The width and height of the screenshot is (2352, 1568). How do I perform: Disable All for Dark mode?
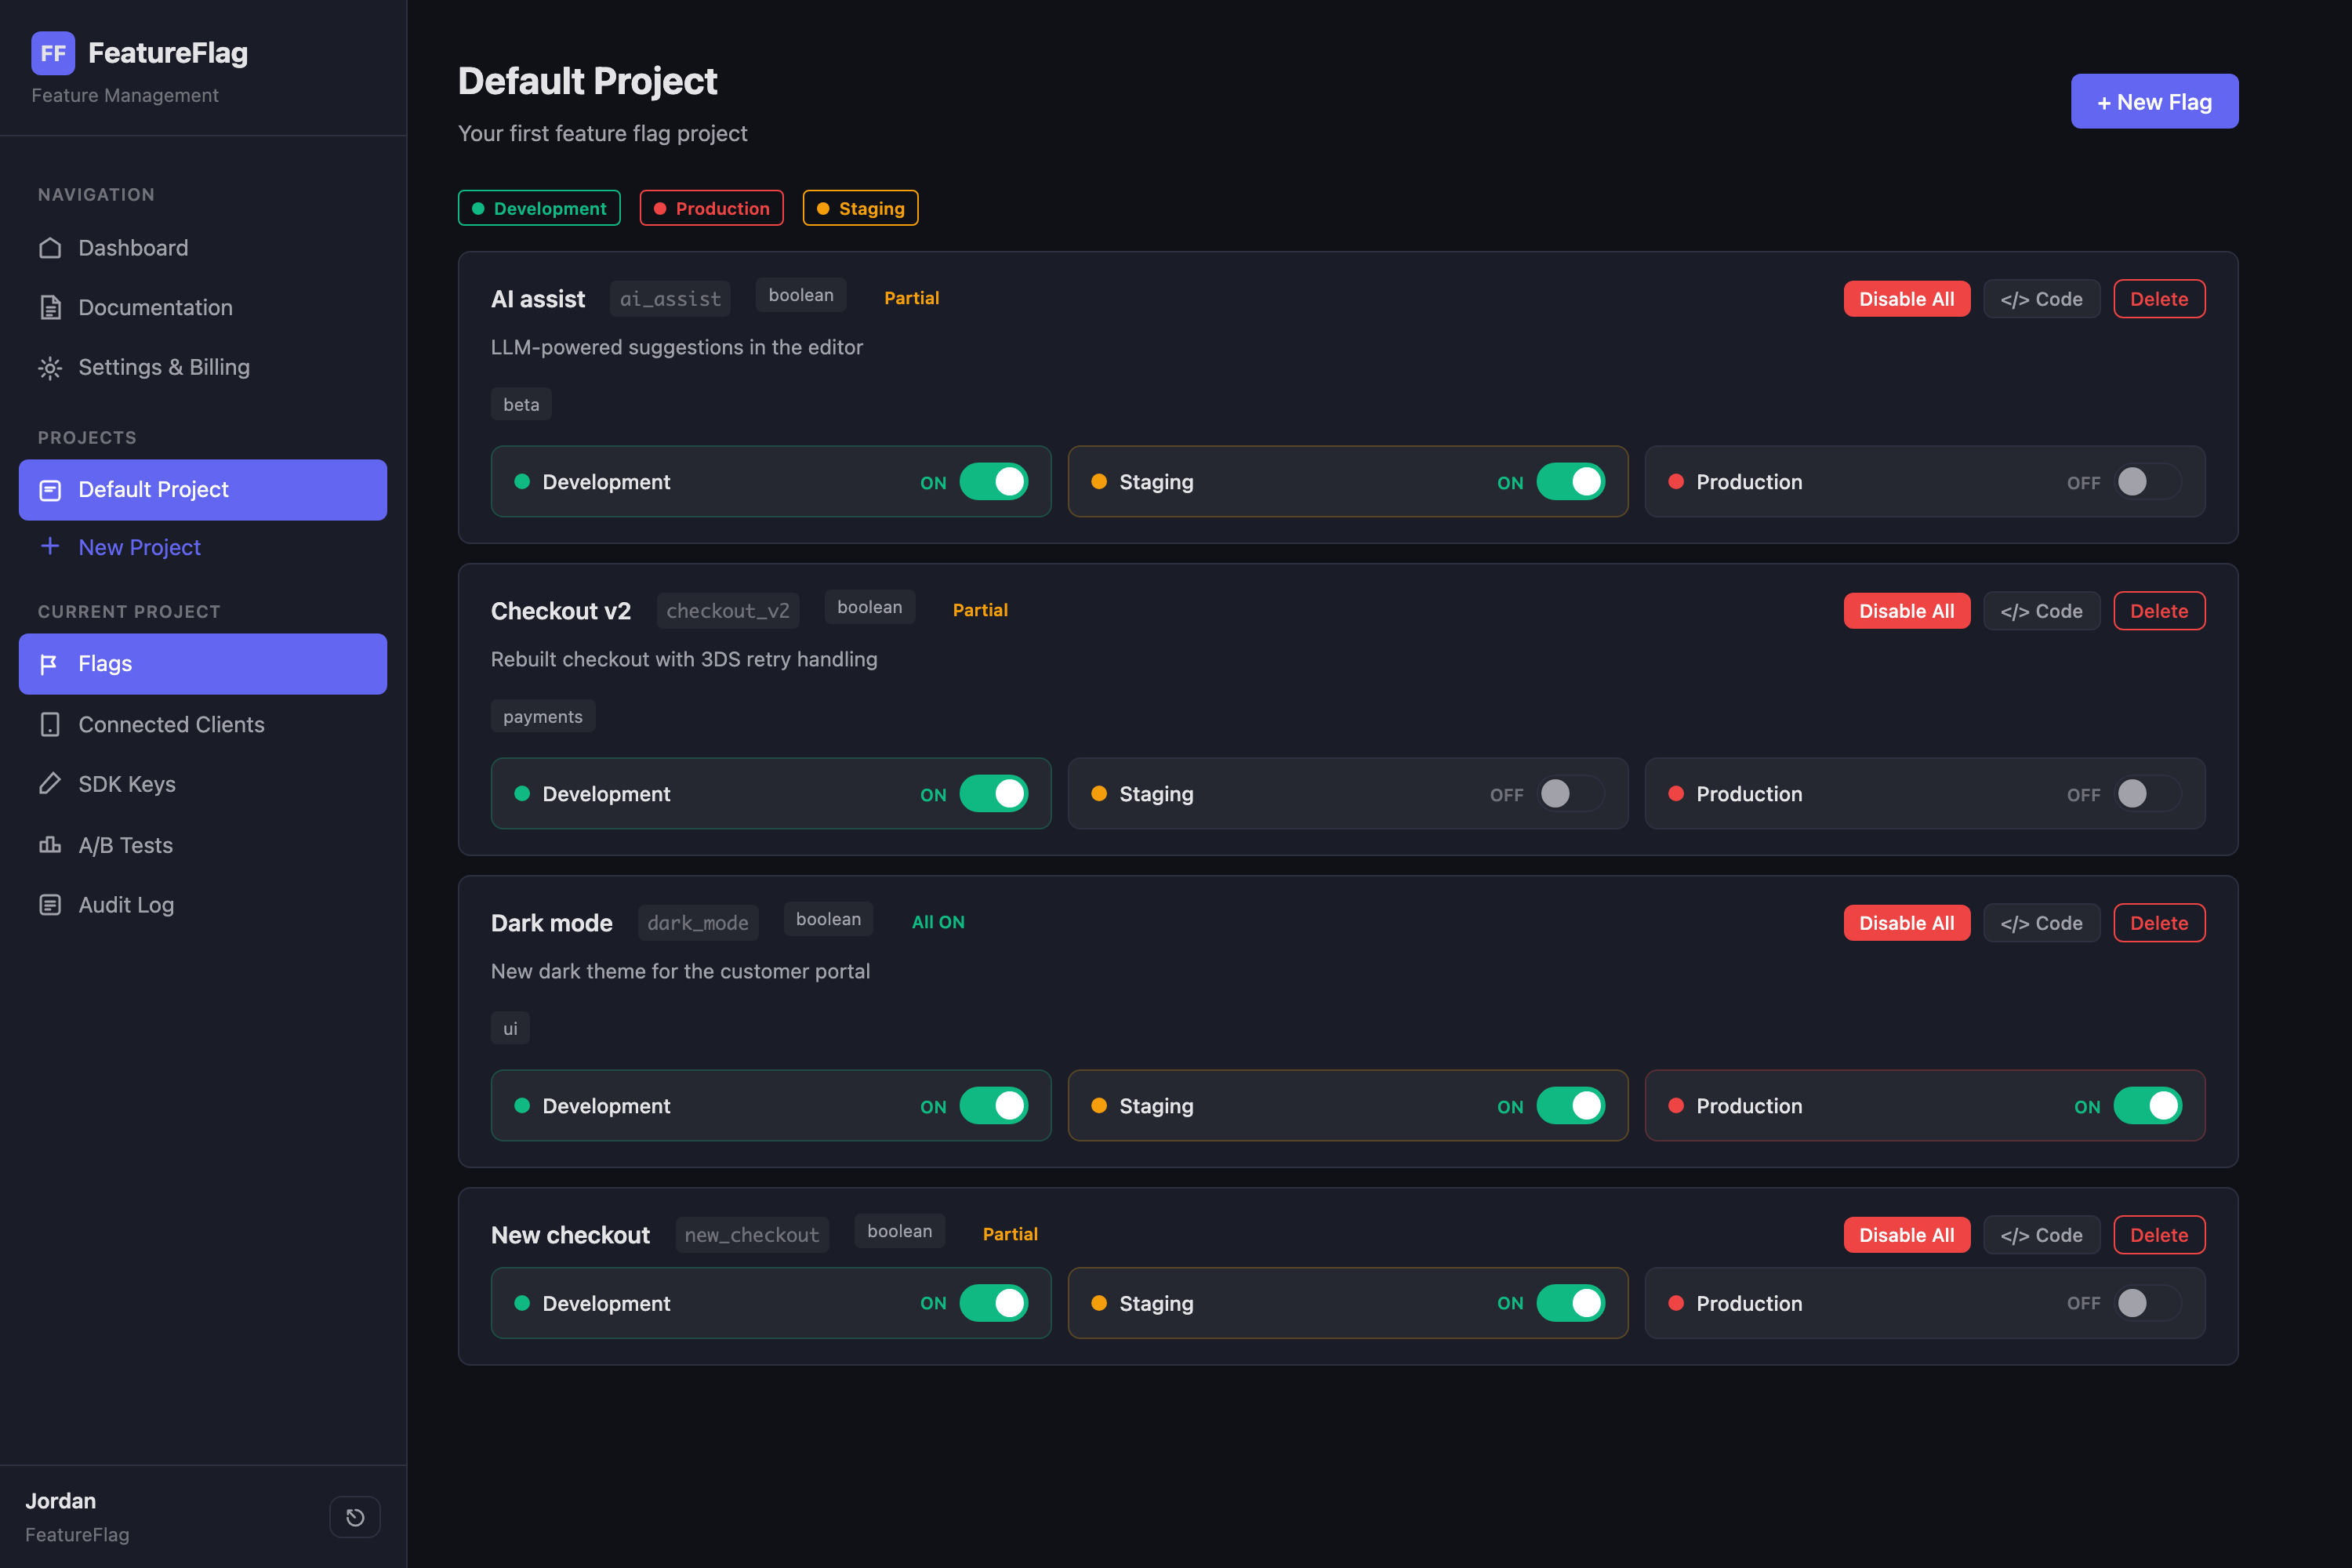click(x=1906, y=923)
